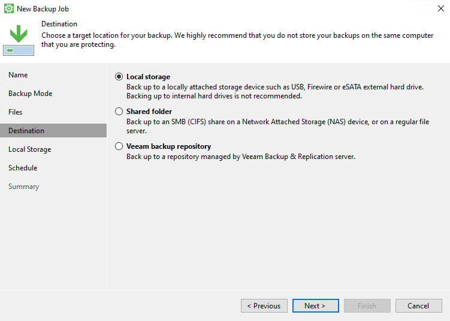Open the Schedule step

point(23,168)
